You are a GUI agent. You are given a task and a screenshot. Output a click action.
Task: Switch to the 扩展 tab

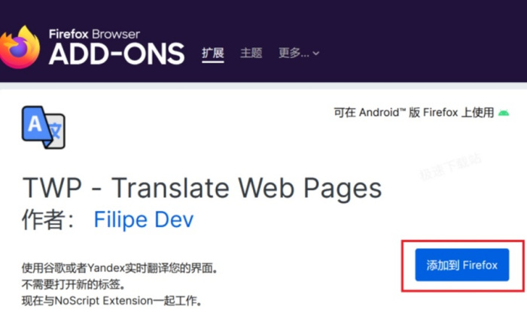point(213,53)
